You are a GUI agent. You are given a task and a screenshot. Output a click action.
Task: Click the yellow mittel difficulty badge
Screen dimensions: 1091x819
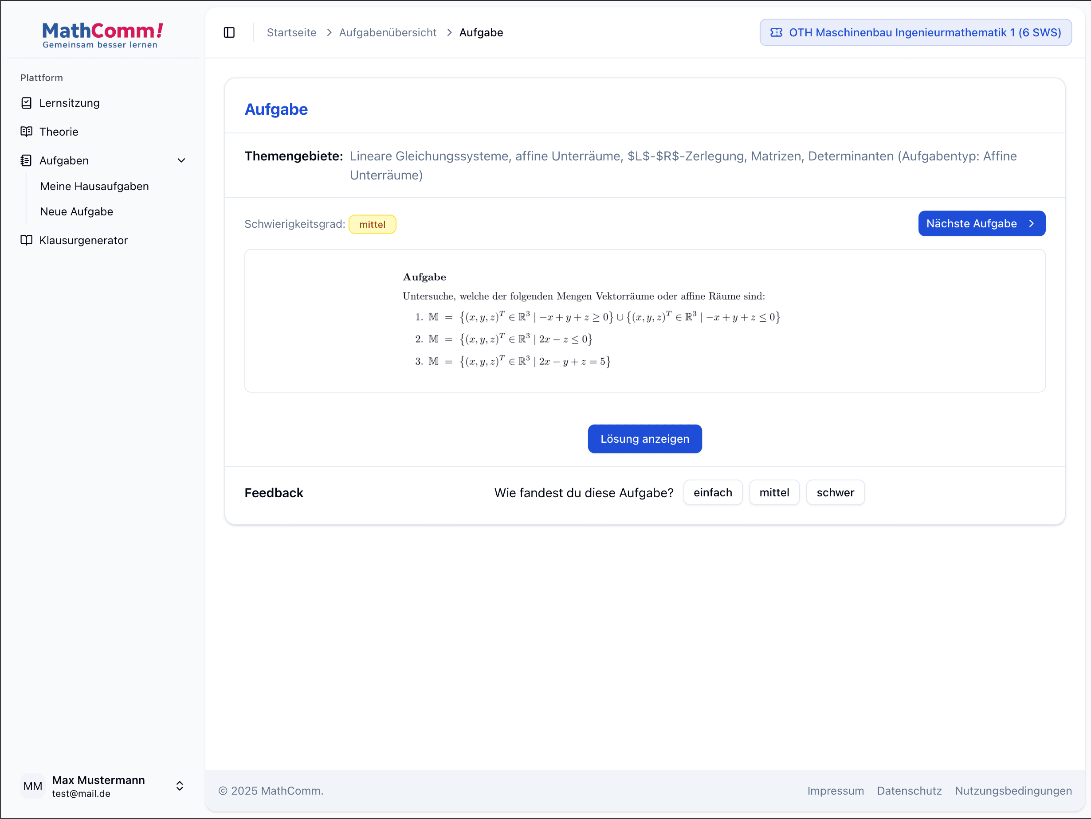click(372, 224)
